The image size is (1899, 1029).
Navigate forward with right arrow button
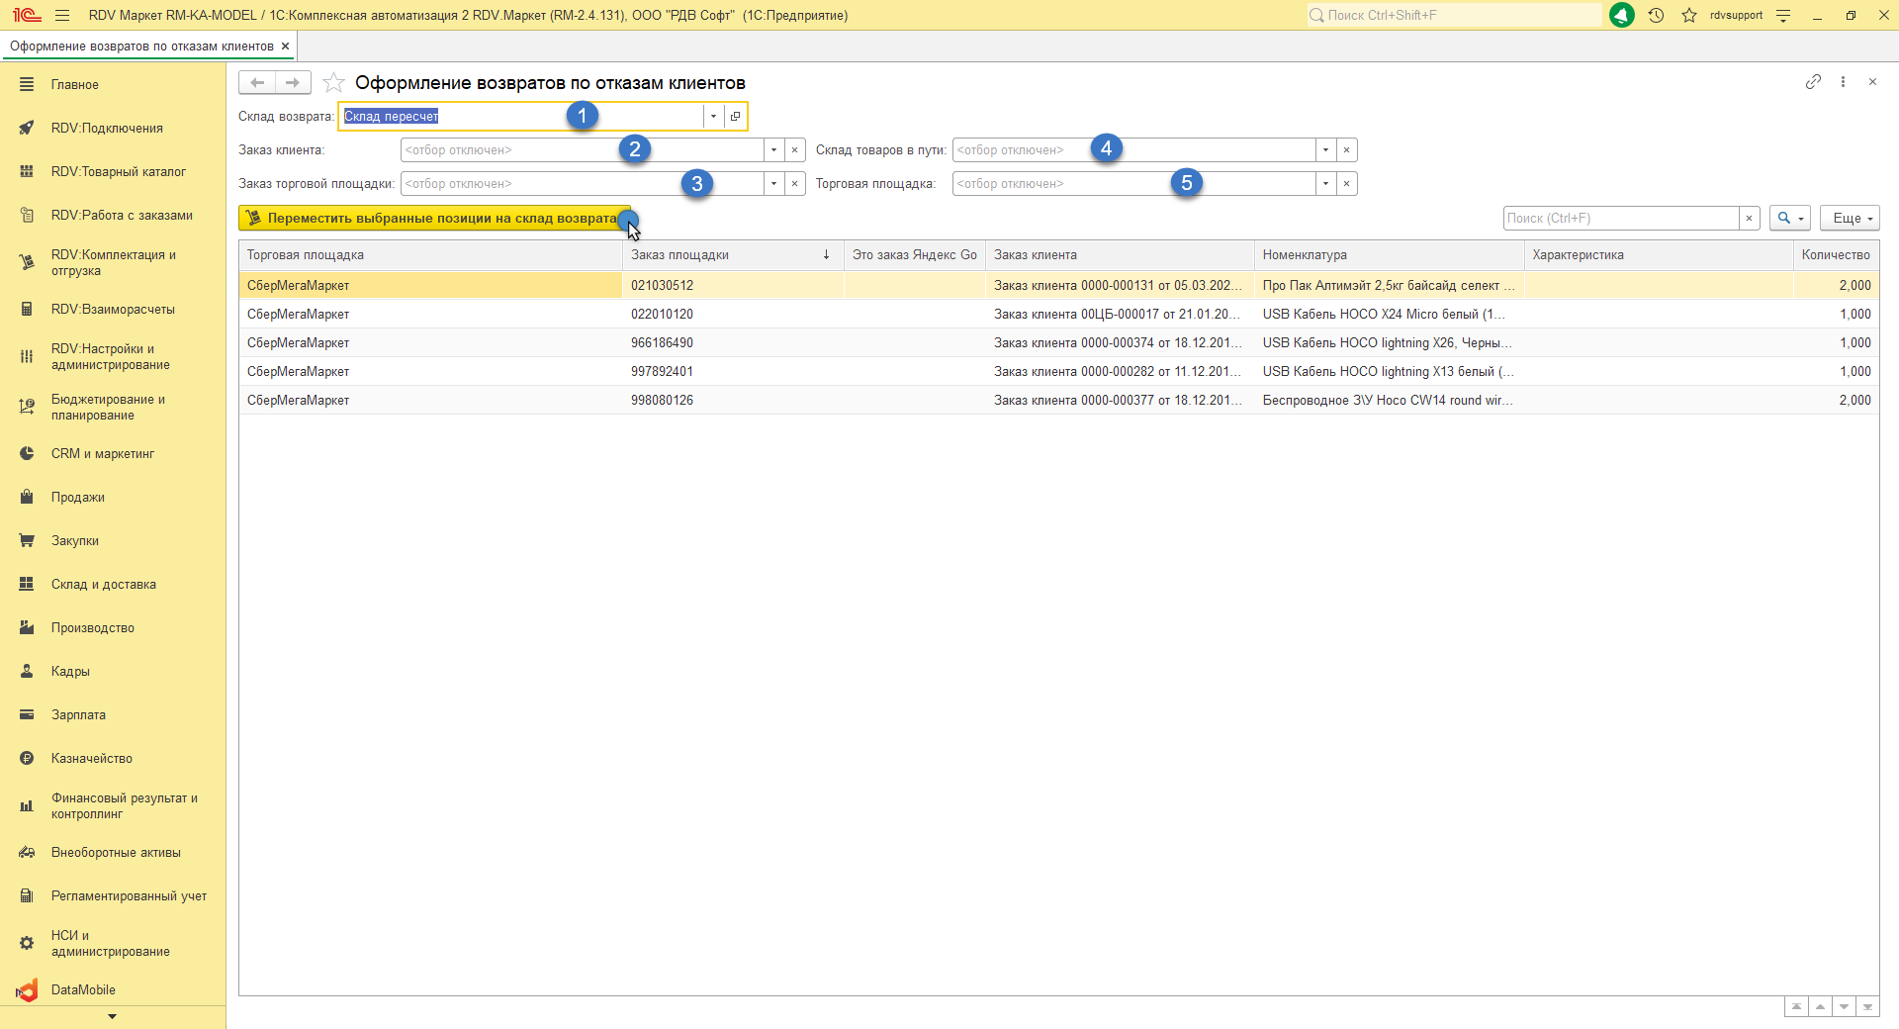pos(293,83)
